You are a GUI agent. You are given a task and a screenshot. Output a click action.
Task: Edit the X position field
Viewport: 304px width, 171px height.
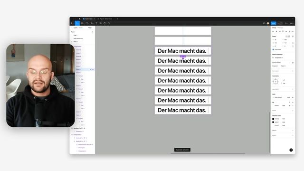click(276, 39)
